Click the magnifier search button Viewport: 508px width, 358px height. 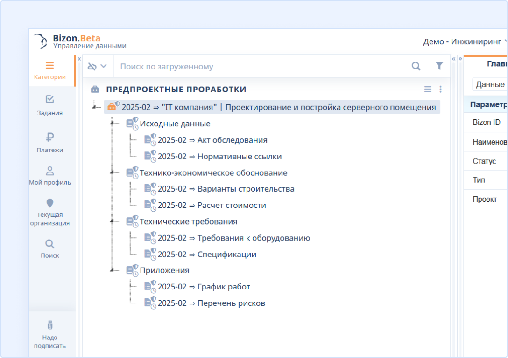tap(416, 66)
